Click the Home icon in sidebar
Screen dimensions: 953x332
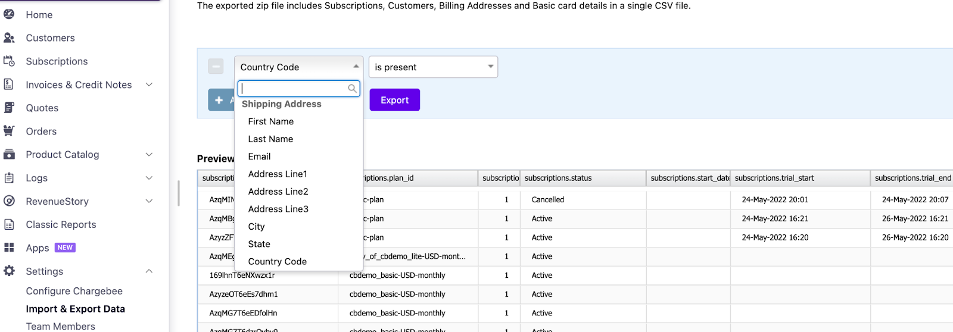coord(9,14)
